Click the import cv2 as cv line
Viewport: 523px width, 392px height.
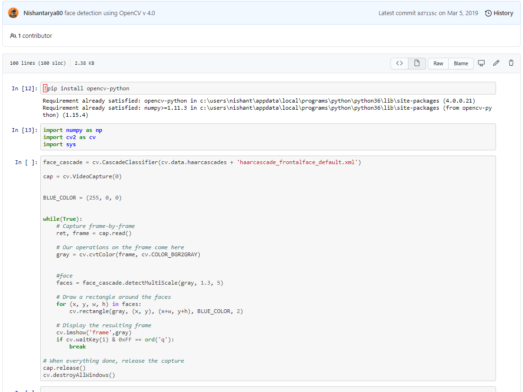pyautogui.click(x=70, y=137)
